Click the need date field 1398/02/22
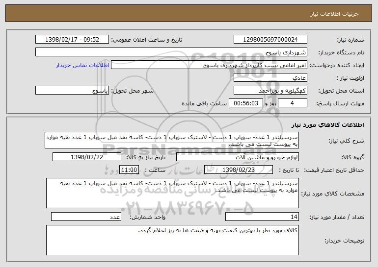 (x=87, y=157)
